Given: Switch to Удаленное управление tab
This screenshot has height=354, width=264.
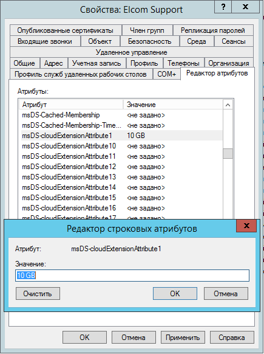Looking at the screenshot, I should (x=132, y=52).
